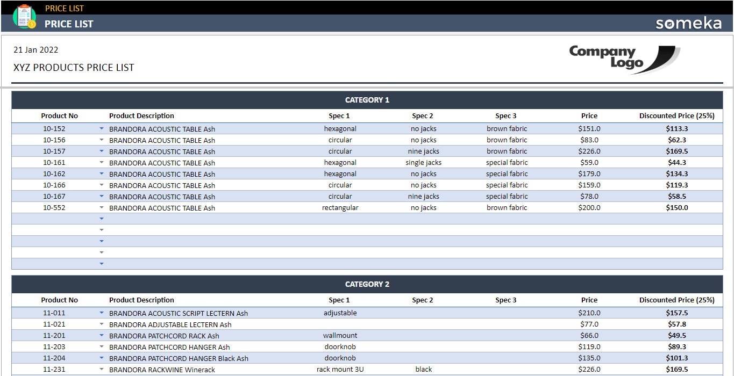734x376 pixels.
Task: Select the date cell showing 21 Jan 2022
Action: 35,49
